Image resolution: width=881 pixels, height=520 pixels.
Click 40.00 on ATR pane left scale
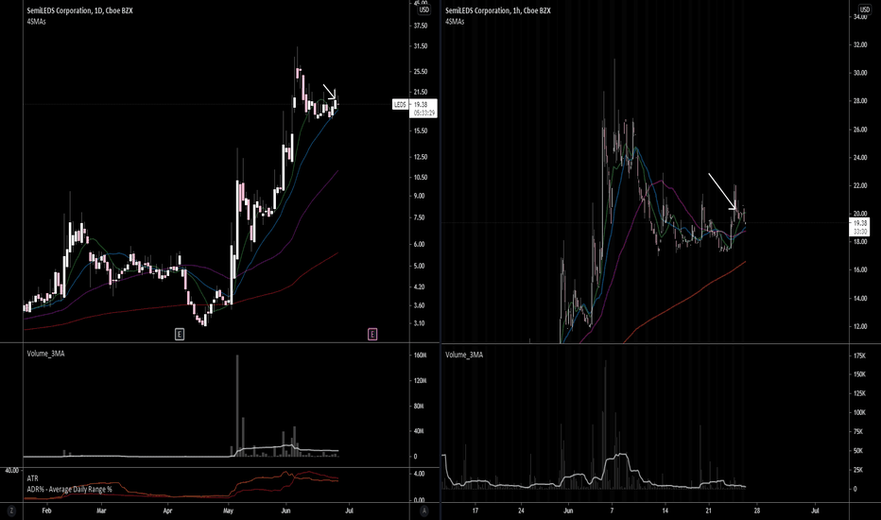click(11, 470)
